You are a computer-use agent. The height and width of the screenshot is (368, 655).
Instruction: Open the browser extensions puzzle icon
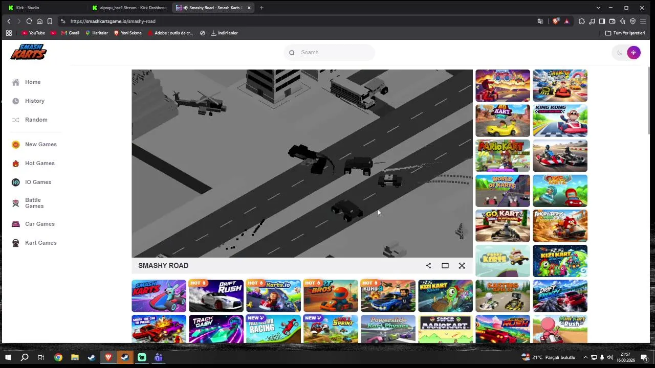pos(582,21)
